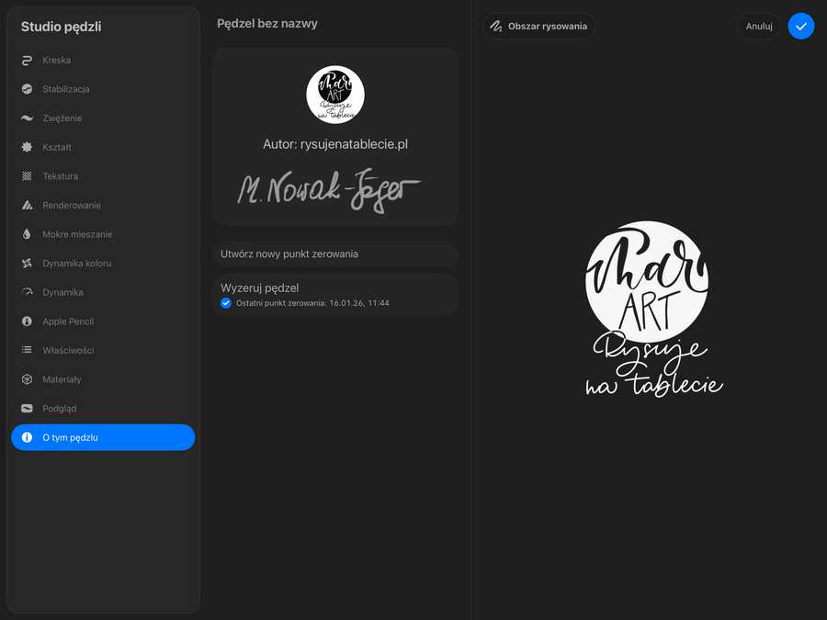827x620 pixels.
Task: Click the O tym pędzlu info icon
Action: point(27,437)
